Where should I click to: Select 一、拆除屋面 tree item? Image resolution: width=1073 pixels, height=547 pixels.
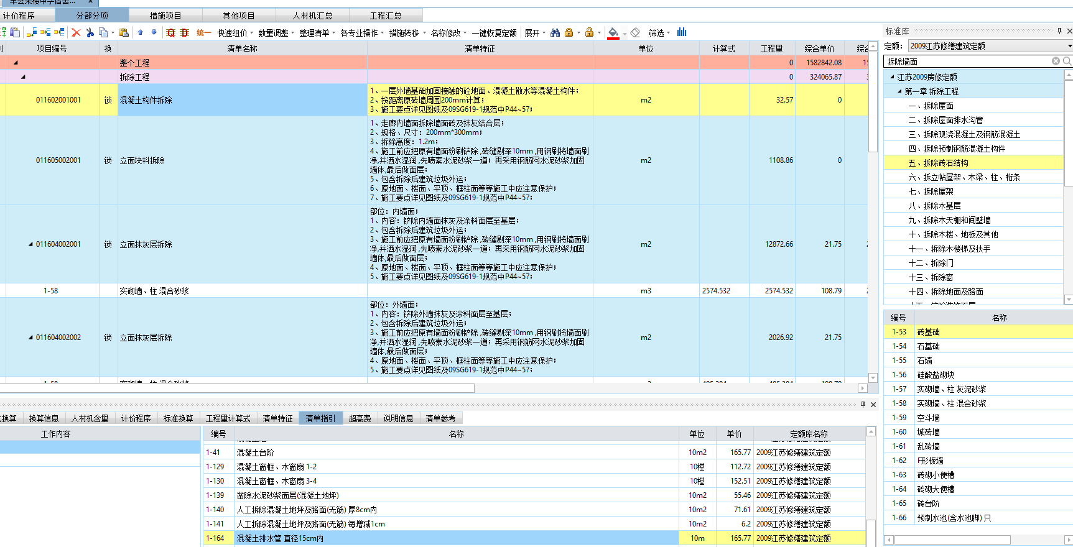(973, 106)
